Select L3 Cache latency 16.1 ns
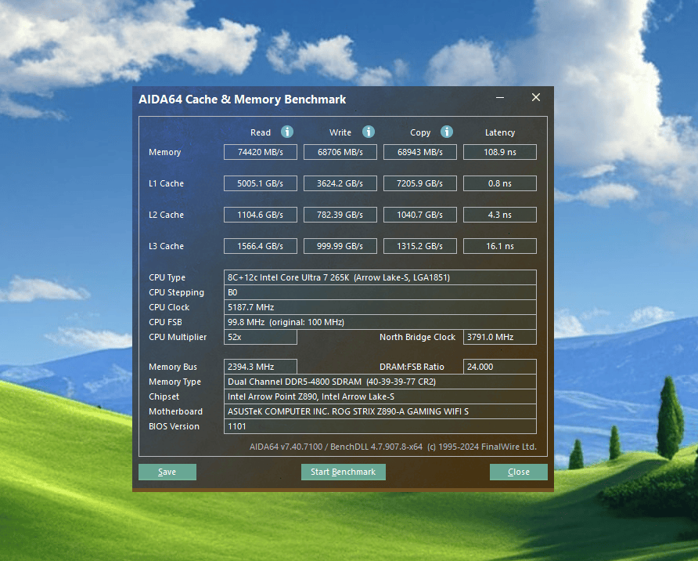The height and width of the screenshot is (561, 698). [x=500, y=246]
